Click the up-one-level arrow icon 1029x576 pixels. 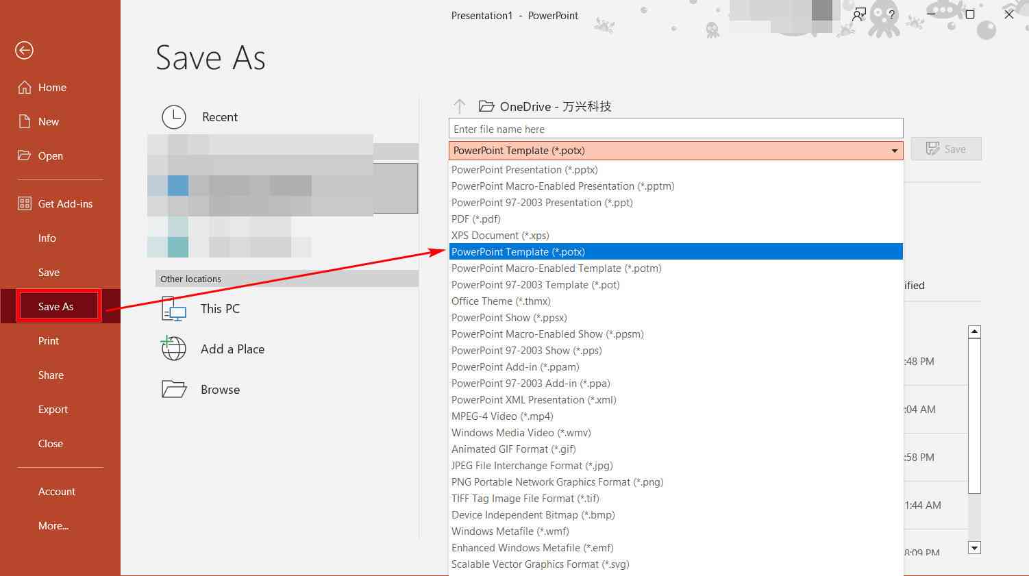(459, 106)
